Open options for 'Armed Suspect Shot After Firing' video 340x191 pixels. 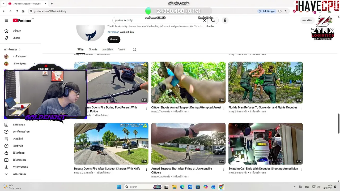pos(224,169)
